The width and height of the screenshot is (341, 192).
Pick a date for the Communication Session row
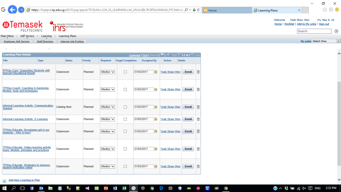coord(156,107)
